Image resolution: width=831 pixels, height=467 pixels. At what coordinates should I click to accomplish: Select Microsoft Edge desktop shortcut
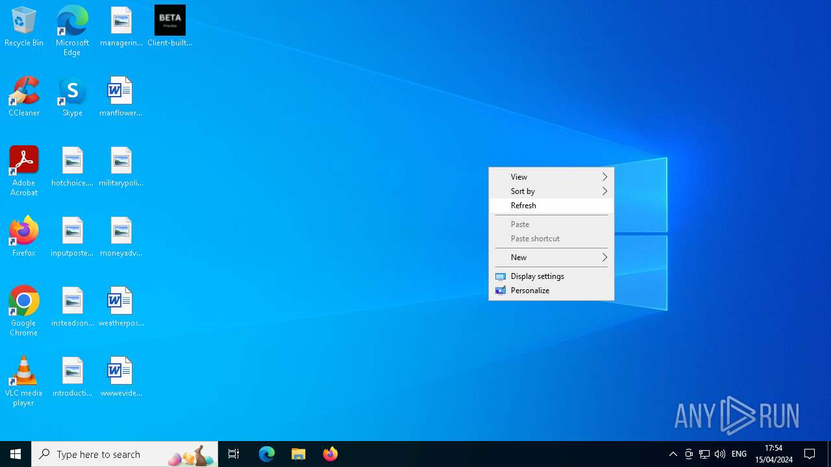pyautogui.click(x=72, y=30)
